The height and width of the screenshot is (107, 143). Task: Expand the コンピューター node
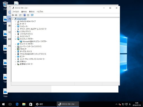15,26
